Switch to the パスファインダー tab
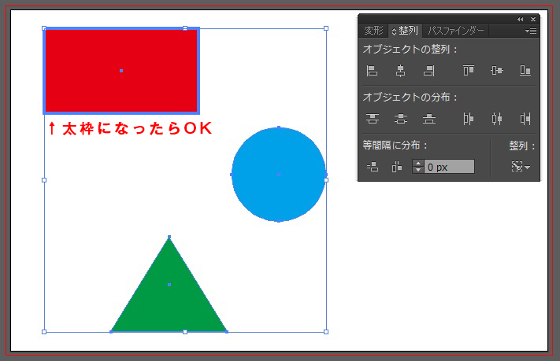 click(x=456, y=31)
